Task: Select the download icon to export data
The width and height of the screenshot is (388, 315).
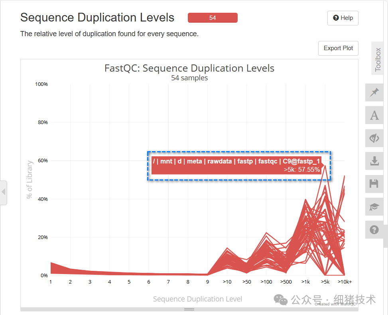Action: [374, 161]
